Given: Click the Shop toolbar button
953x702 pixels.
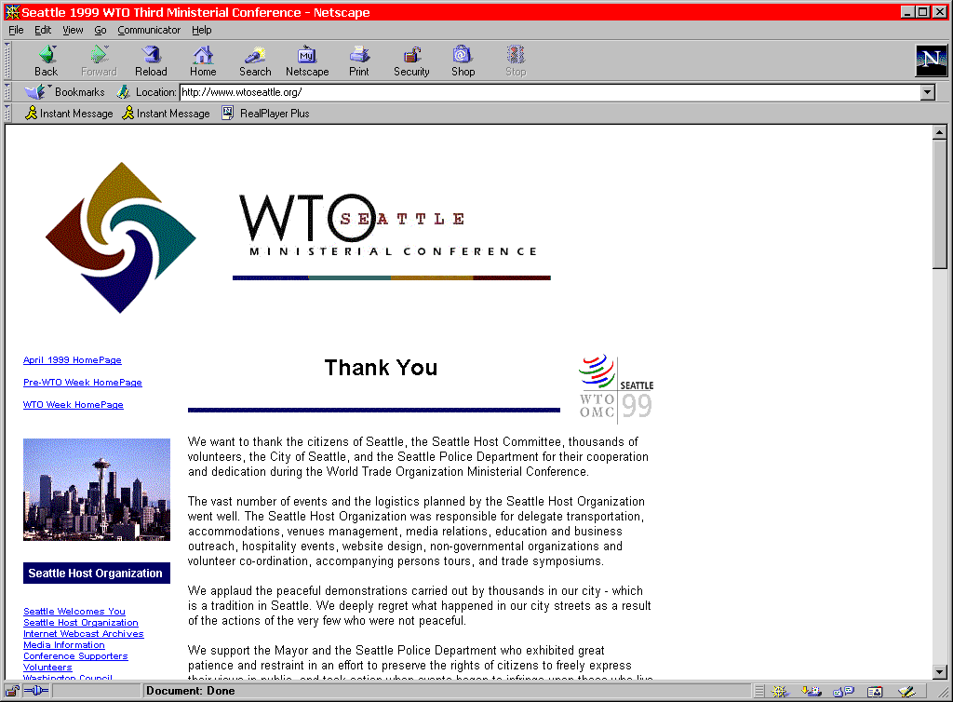Looking at the screenshot, I should click(x=463, y=61).
